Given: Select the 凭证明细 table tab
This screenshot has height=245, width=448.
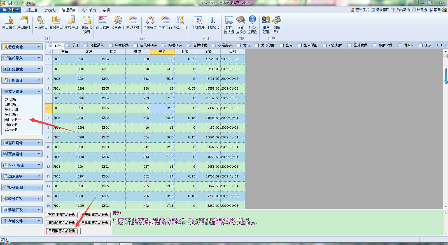Looking at the screenshot, I should (265, 45).
